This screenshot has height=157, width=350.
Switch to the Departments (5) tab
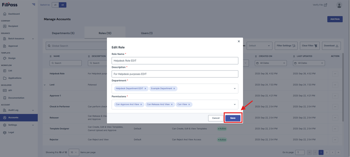63,33
